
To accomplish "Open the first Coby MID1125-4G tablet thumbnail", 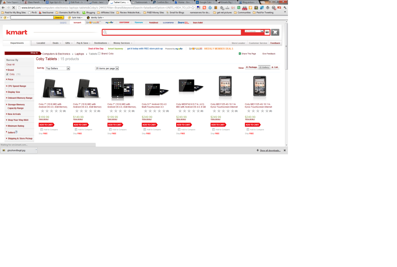I will (x=225, y=86).
